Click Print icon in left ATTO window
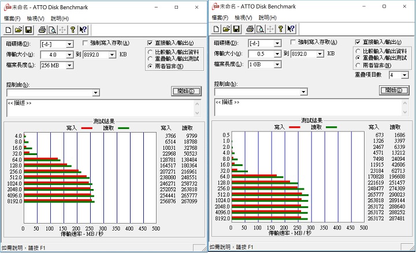This screenshot has width=416, height=253. [x=42, y=29]
